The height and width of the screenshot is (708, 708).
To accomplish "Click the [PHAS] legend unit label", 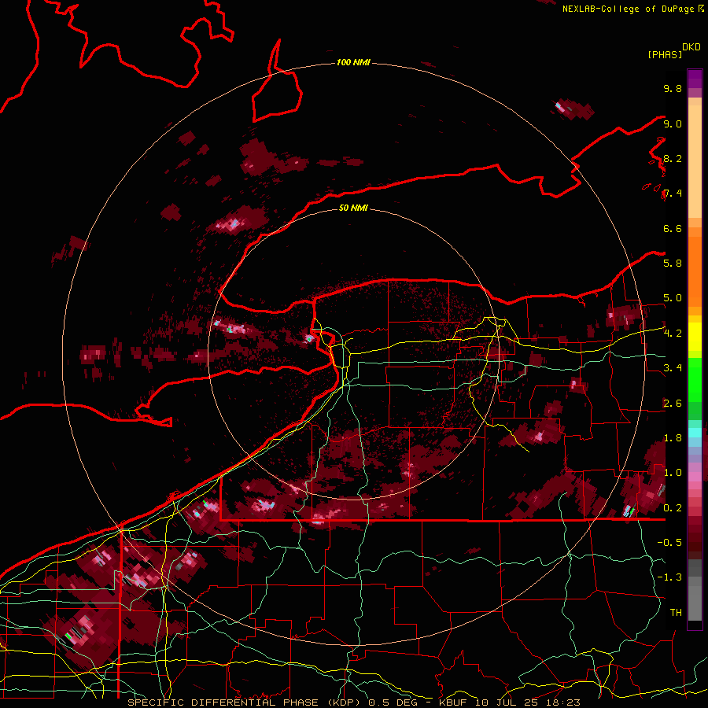I will (x=665, y=55).
